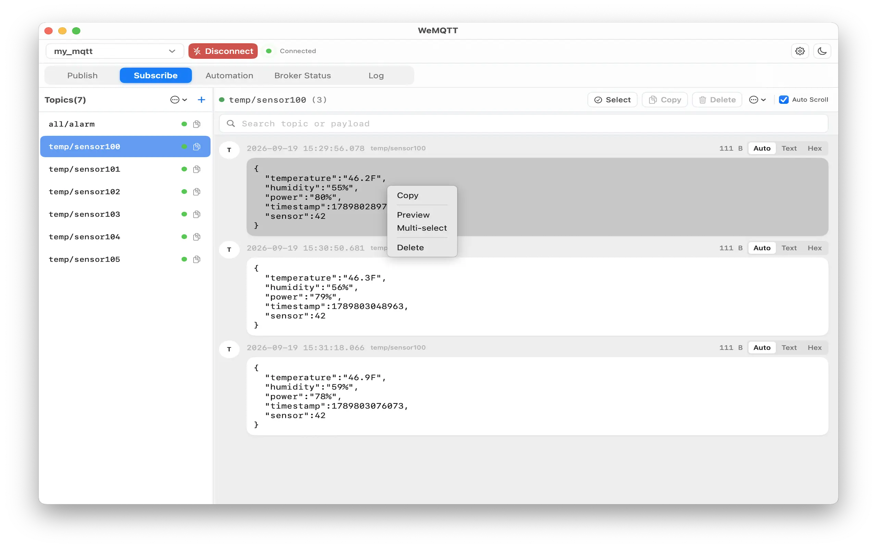Select the all/alarm topic
The image size is (877, 548).
click(125, 124)
